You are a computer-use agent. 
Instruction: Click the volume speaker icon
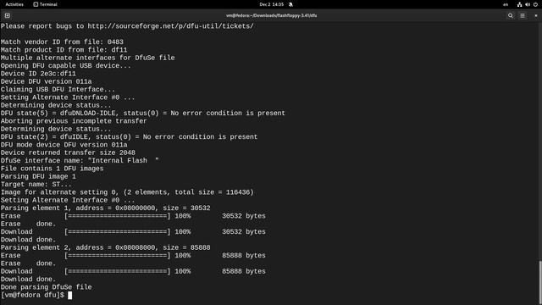pyautogui.click(x=528, y=4)
